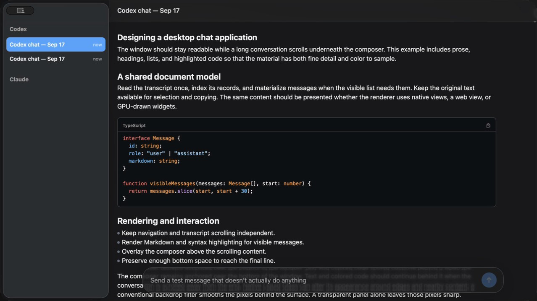Screen dimensions: 537x301
Task: Click heading "A shared document model"
Action: tap(169, 77)
